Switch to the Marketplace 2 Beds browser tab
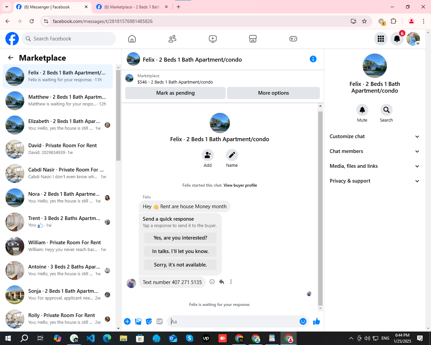 pyautogui.click(x=132, y=7)
